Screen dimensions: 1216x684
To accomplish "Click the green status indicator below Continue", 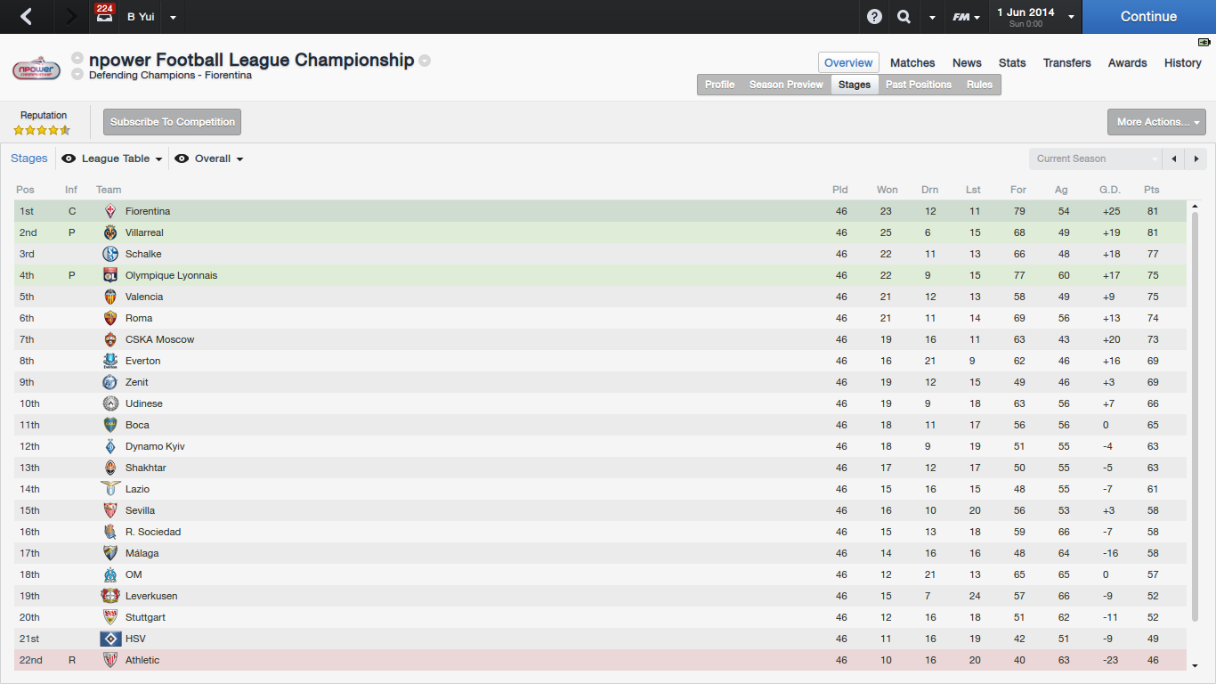I will [x=1204, y=42].
